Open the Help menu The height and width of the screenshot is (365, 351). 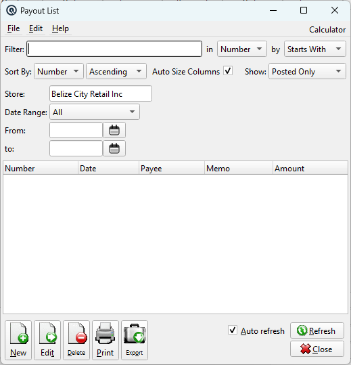[60, 28]
